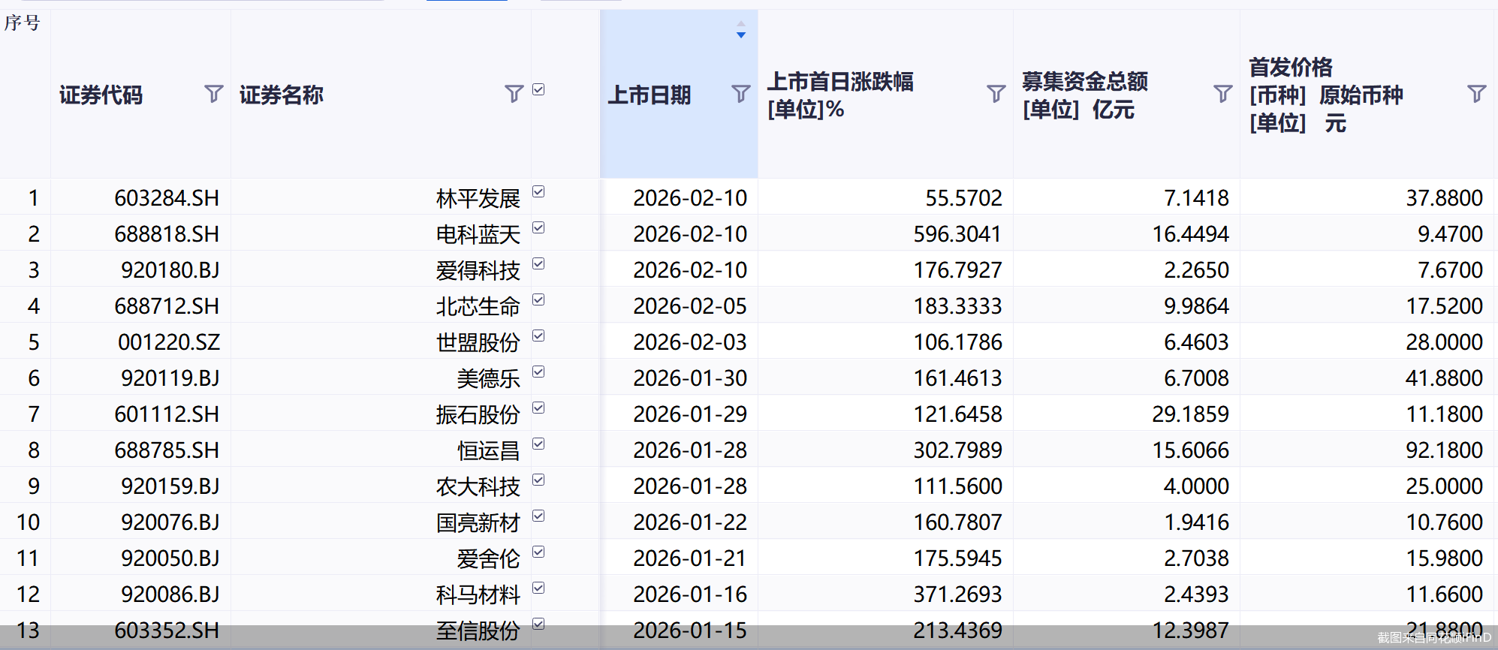
Task: Select the 596.3041 first-day gain cell
Action: click(x=957, y=234)
